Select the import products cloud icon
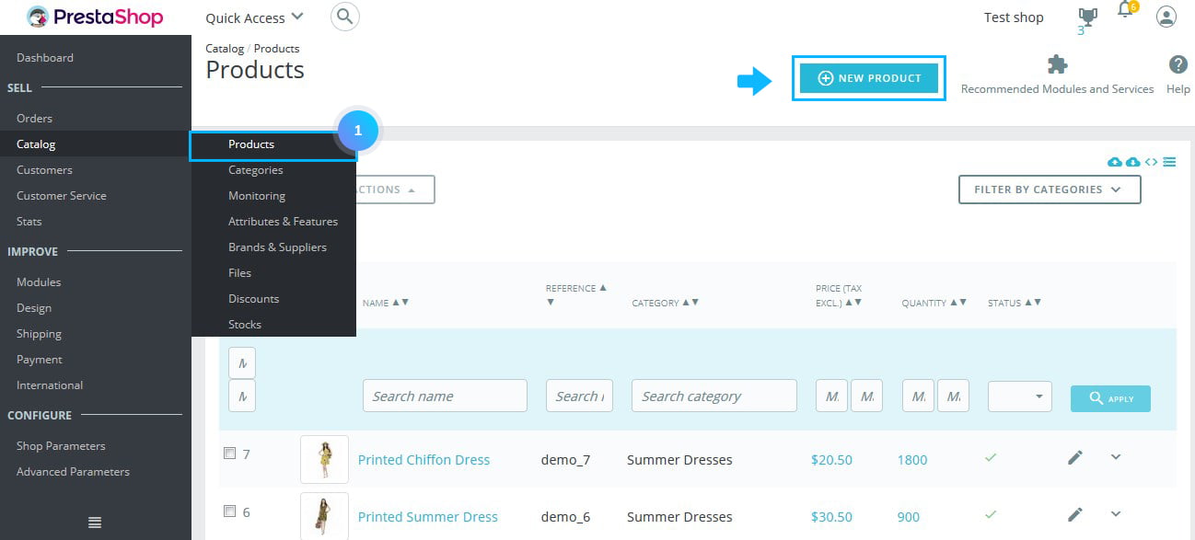This screenshot has width=1195, height=540. pyautogui.click(x=1114, y=162)
